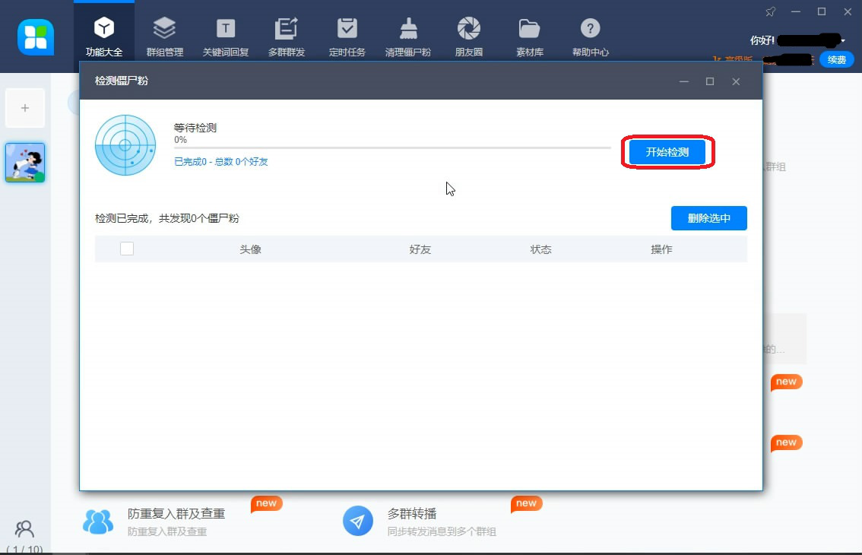Click the radar scan icon
The width and height of the screenshot is (862, 555).
click(x=125, y=145)
